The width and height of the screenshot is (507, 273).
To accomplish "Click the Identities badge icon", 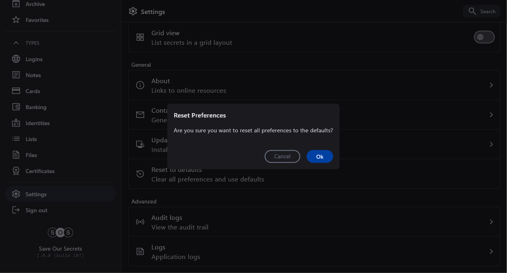I will pos(16,123).
